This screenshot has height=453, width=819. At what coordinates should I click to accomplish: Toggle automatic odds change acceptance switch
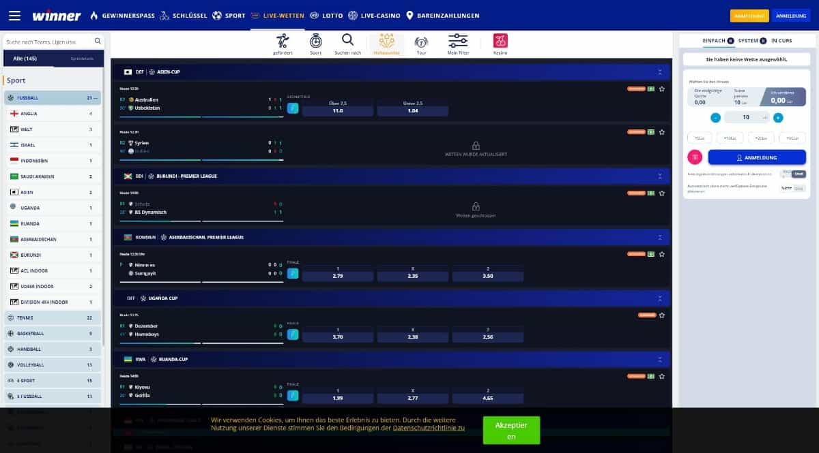pyautogui.click(x=792, y=174)
